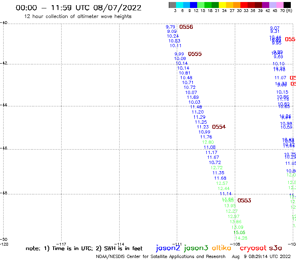Click the 11.29 wave height value
296x260 pixels.
[x=199, y=117]
